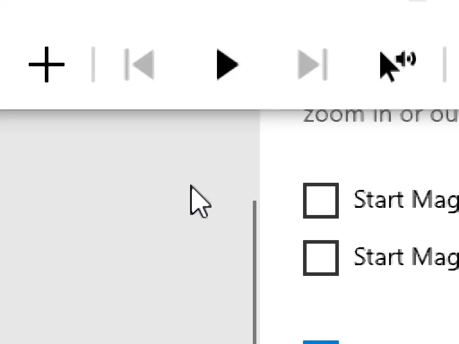Viewport: 459px width, 344px height.
Task: Click the separator right of the speaker-cursor icon
Action: (444, 65)
